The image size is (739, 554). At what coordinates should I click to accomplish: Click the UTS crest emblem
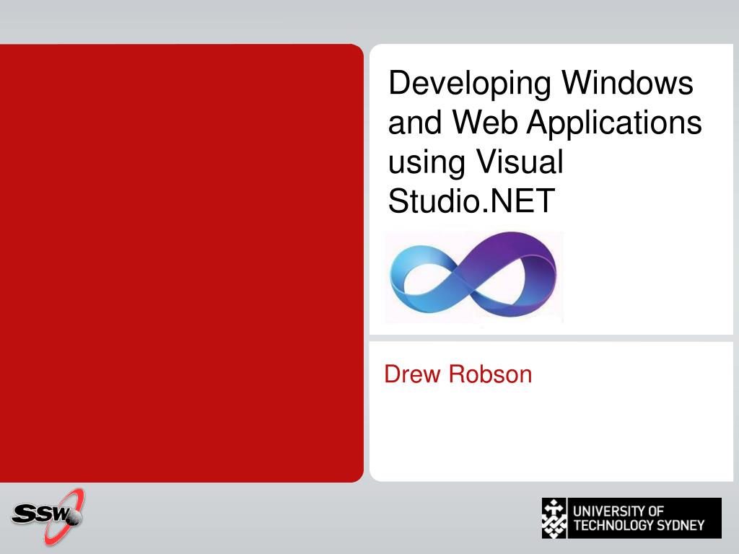[x=555, y=518]
